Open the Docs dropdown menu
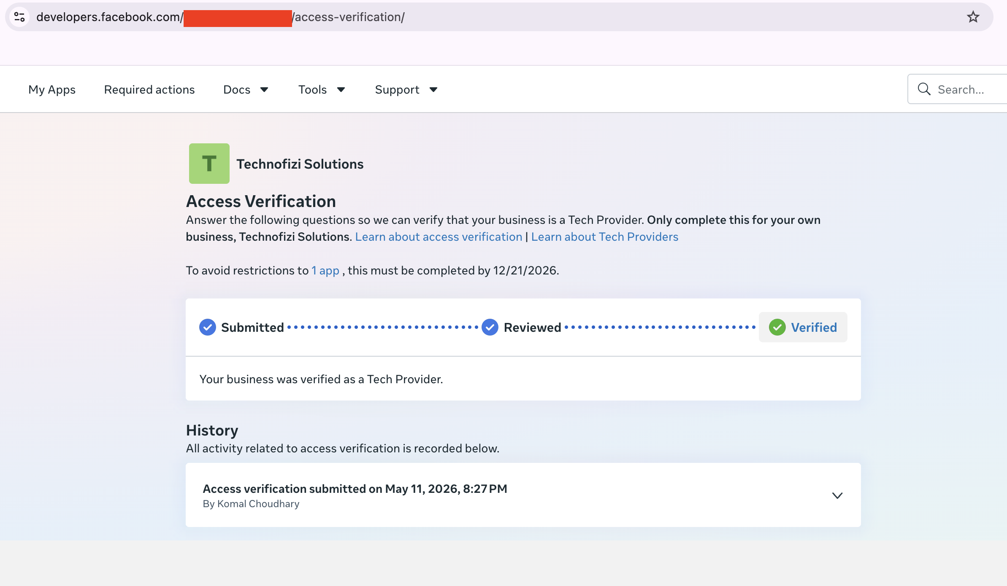 click(246, 89)
